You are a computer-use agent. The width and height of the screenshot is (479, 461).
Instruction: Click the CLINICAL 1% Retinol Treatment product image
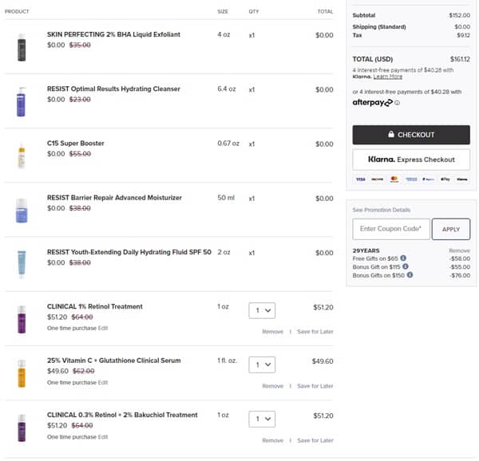pos(22,317)
